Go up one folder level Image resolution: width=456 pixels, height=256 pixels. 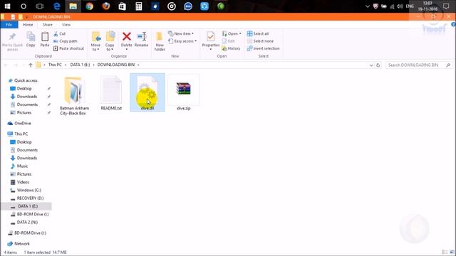30,65
